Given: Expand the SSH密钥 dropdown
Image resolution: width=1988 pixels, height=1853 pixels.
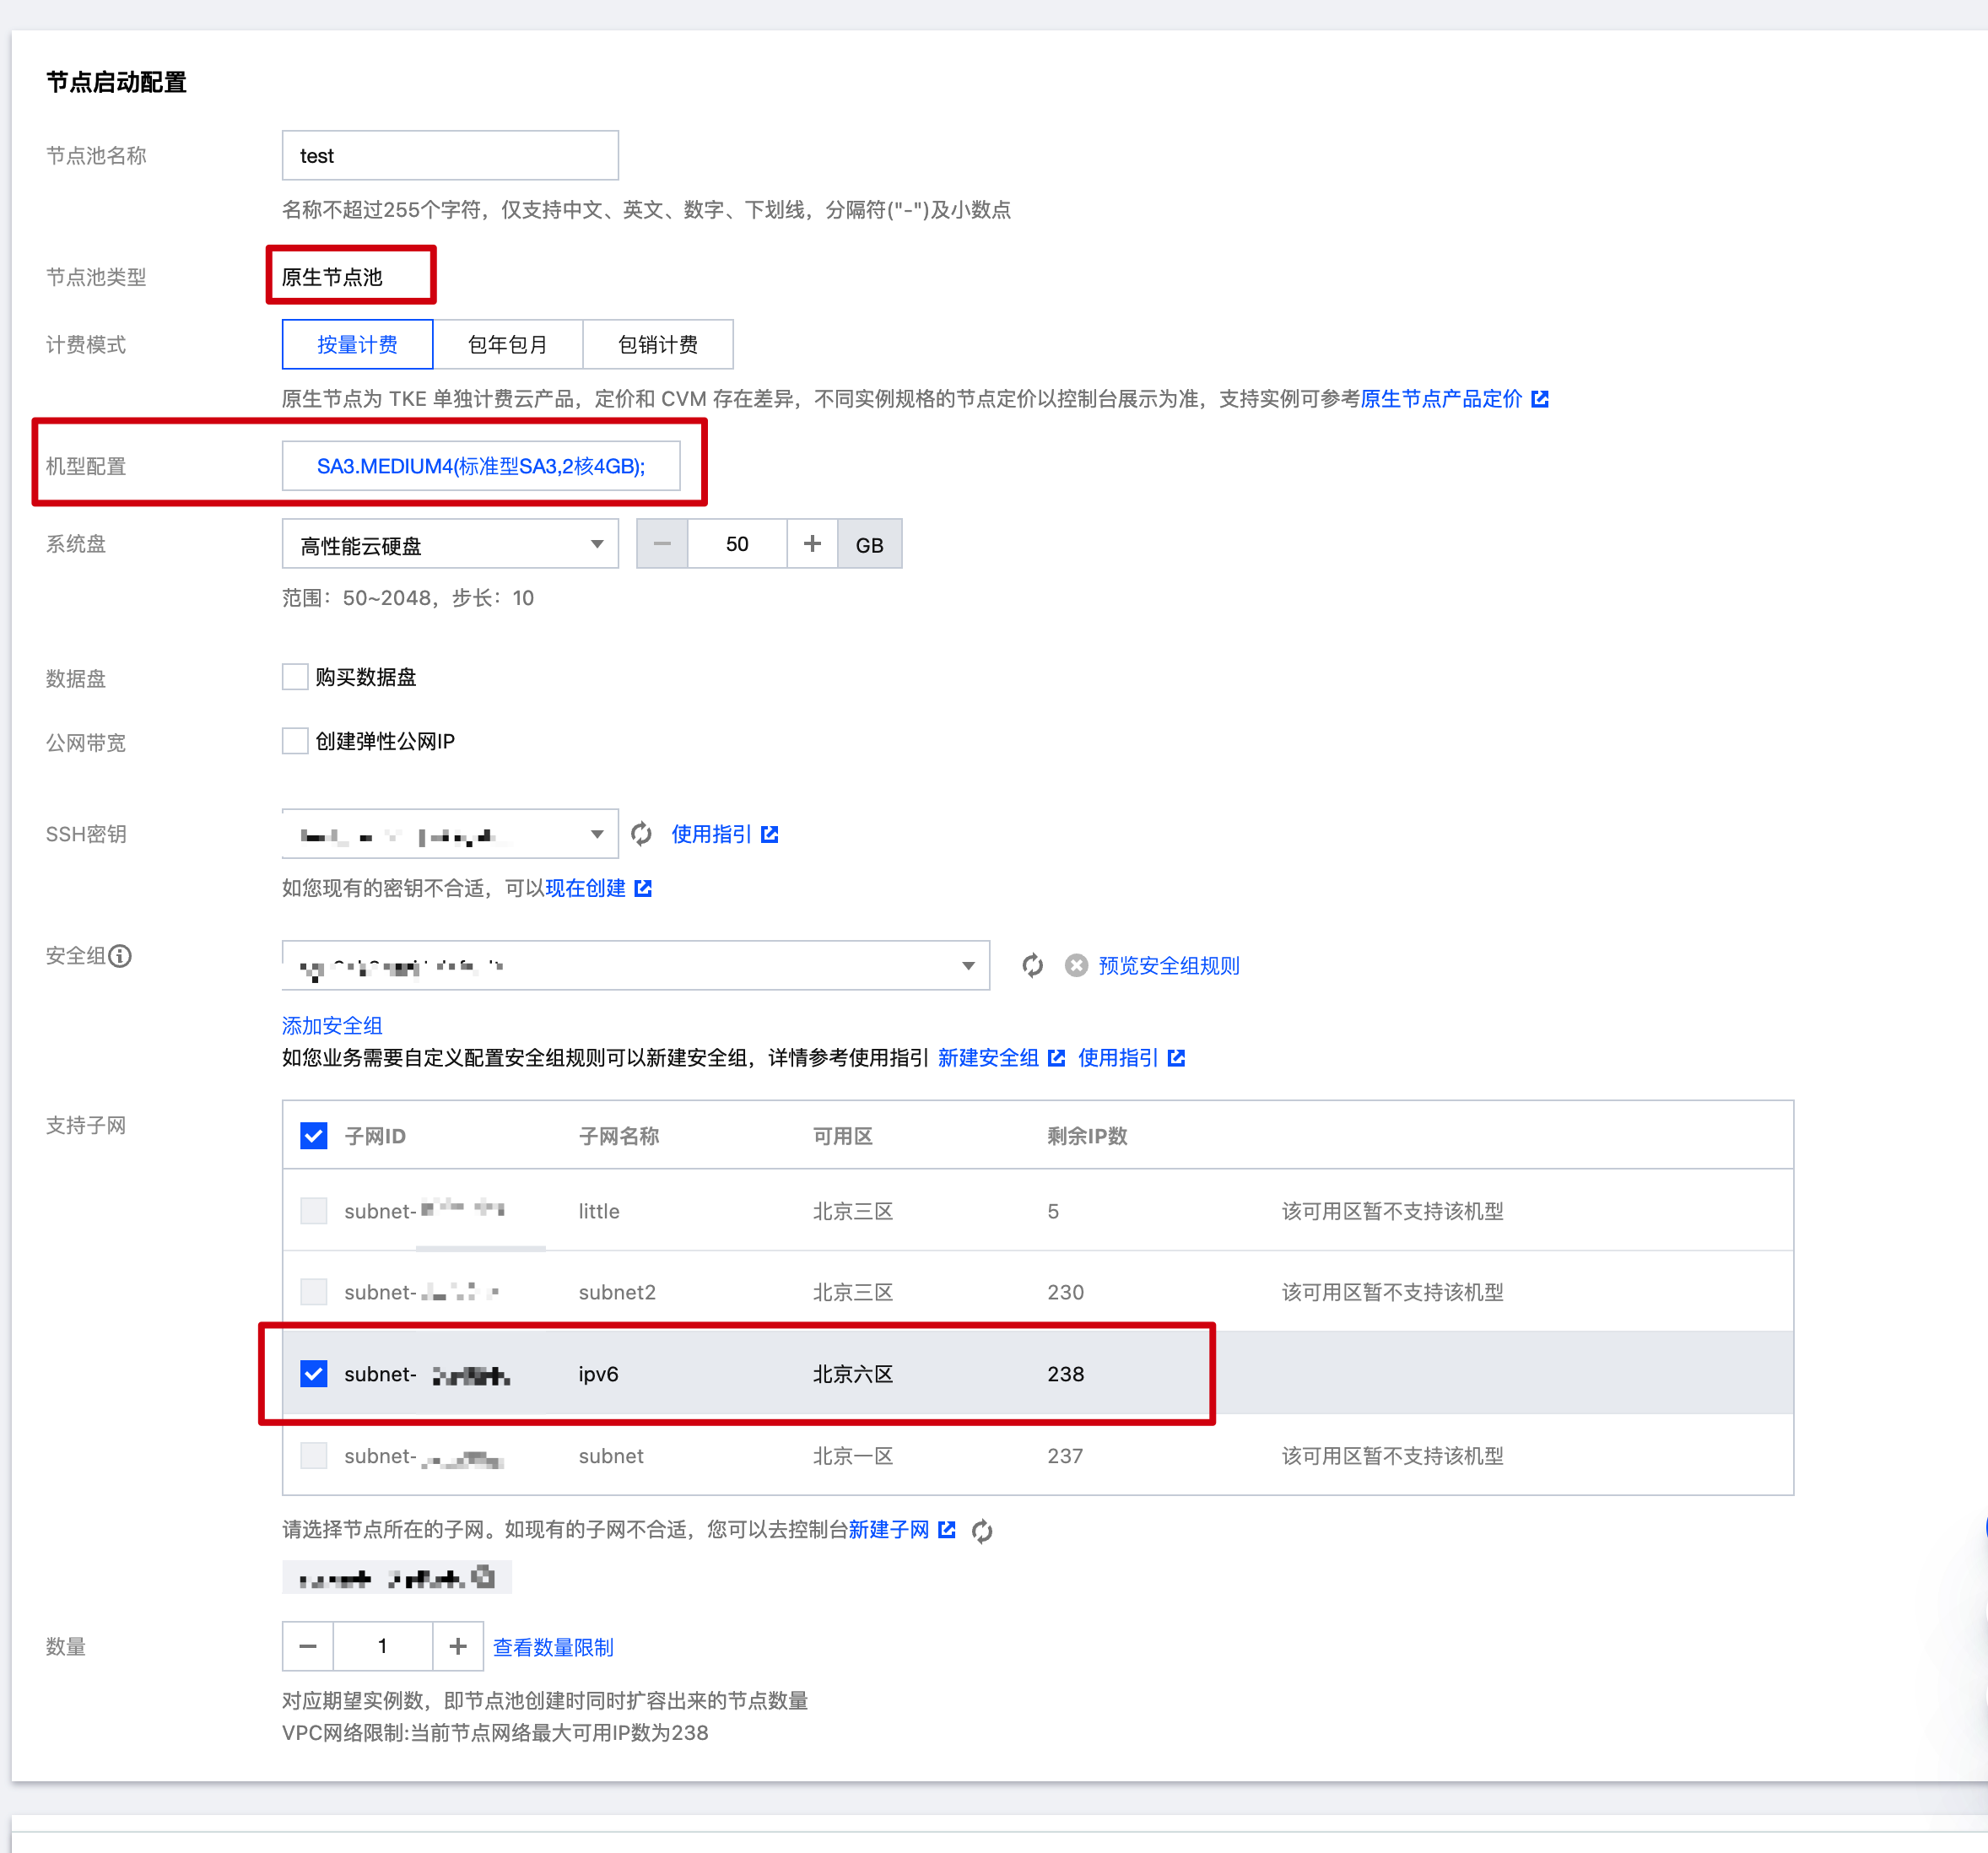Looking at the screenshot, I should pos(450,834).
